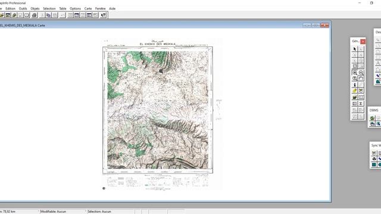The image size is (381, 214).
Task: Click the teal square icon in Sync toolbar
Action: click(374, 165)
